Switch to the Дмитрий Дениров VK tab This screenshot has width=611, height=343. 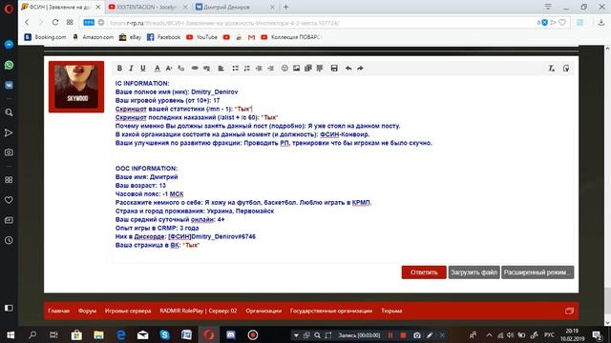pyautogui.click(x=235, y=7)
